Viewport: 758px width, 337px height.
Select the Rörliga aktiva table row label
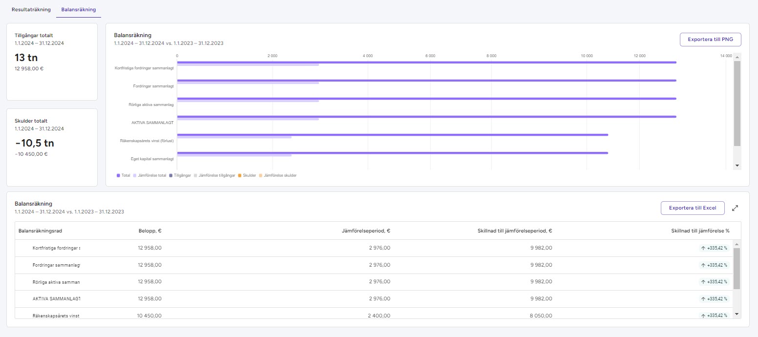coord(56,282)
